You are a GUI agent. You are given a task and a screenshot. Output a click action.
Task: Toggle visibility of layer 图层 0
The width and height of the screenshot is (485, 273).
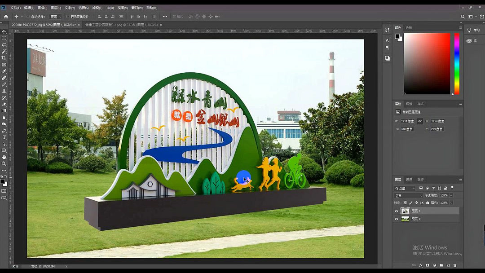point(396,219)
